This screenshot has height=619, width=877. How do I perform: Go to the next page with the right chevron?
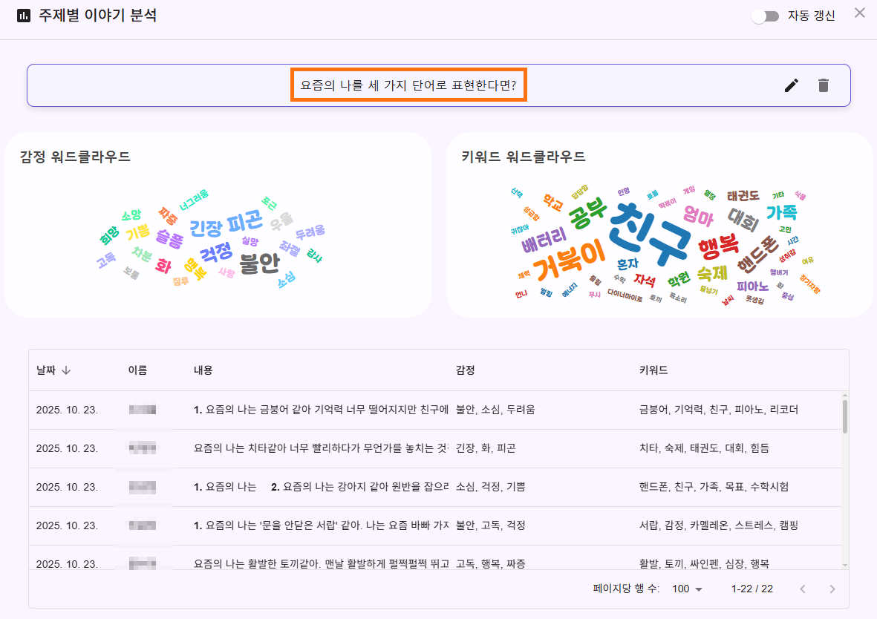831,589
